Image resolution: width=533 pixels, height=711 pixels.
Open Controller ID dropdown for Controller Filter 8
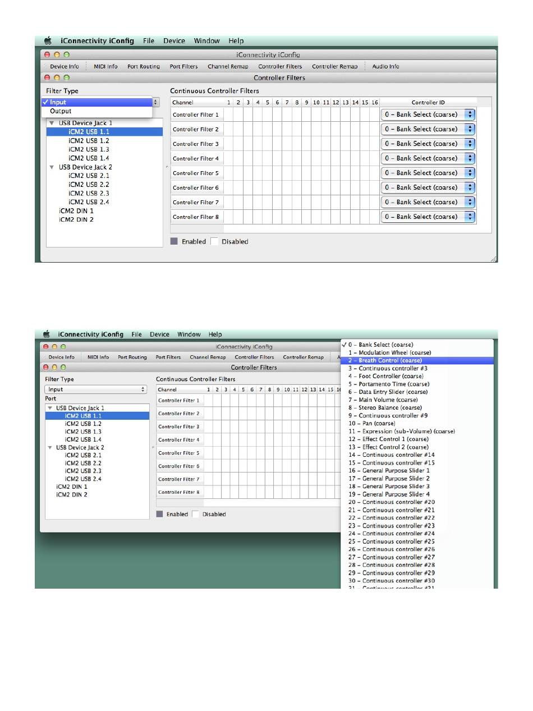pos(428,217)
